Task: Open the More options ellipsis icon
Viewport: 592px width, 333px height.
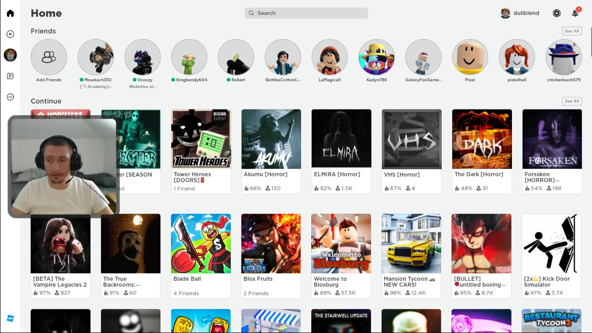Action: (x=10, y=97)
